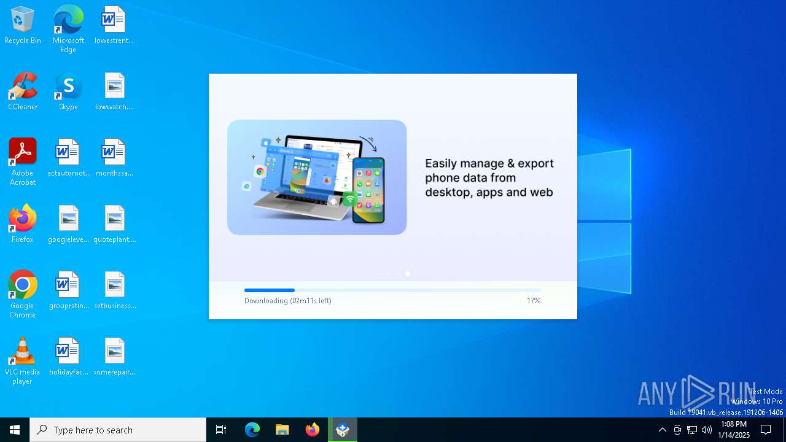Show hidden system tray icons
Screen dimensions: 786x442
662,430
